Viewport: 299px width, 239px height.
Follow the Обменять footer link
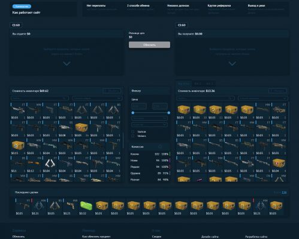[19, 237]
